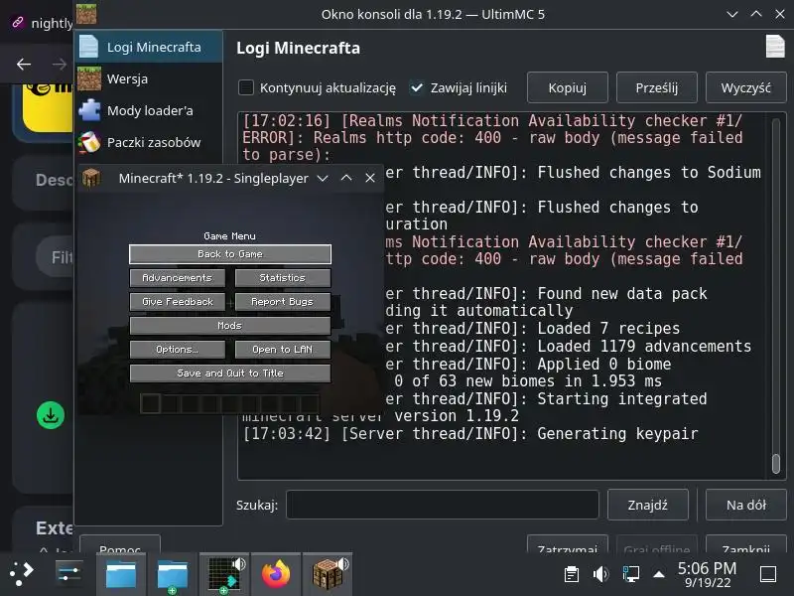Click the Wyczyść button
Viewport: 794px width, 596px height.
pos(745,87)
